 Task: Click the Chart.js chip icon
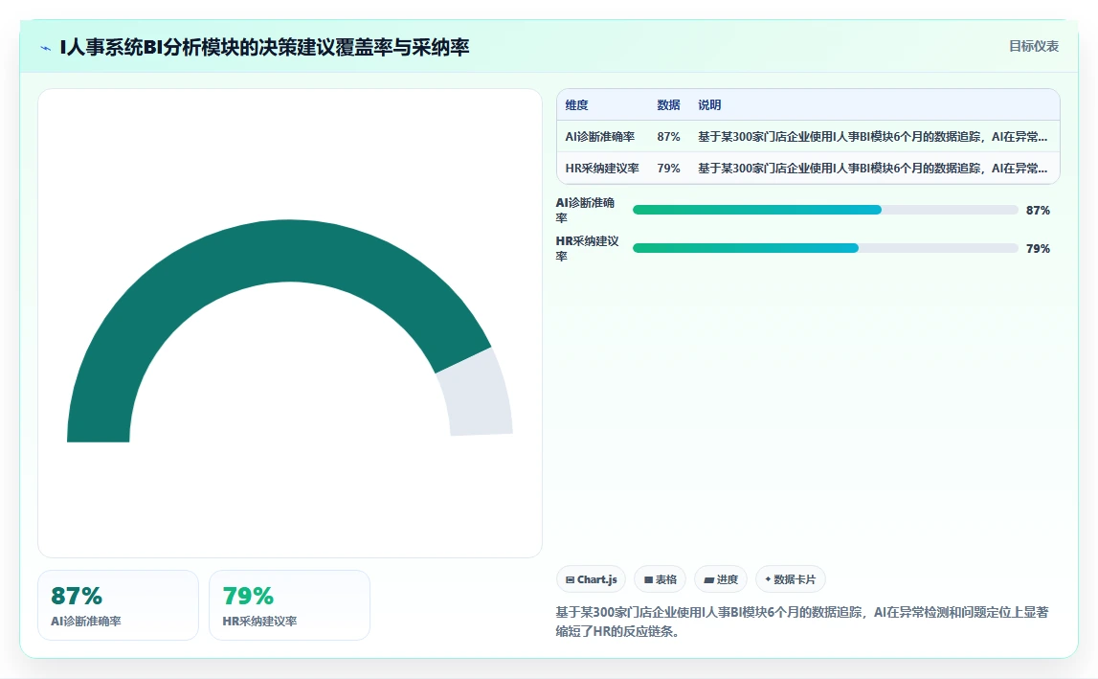[570, 580]
